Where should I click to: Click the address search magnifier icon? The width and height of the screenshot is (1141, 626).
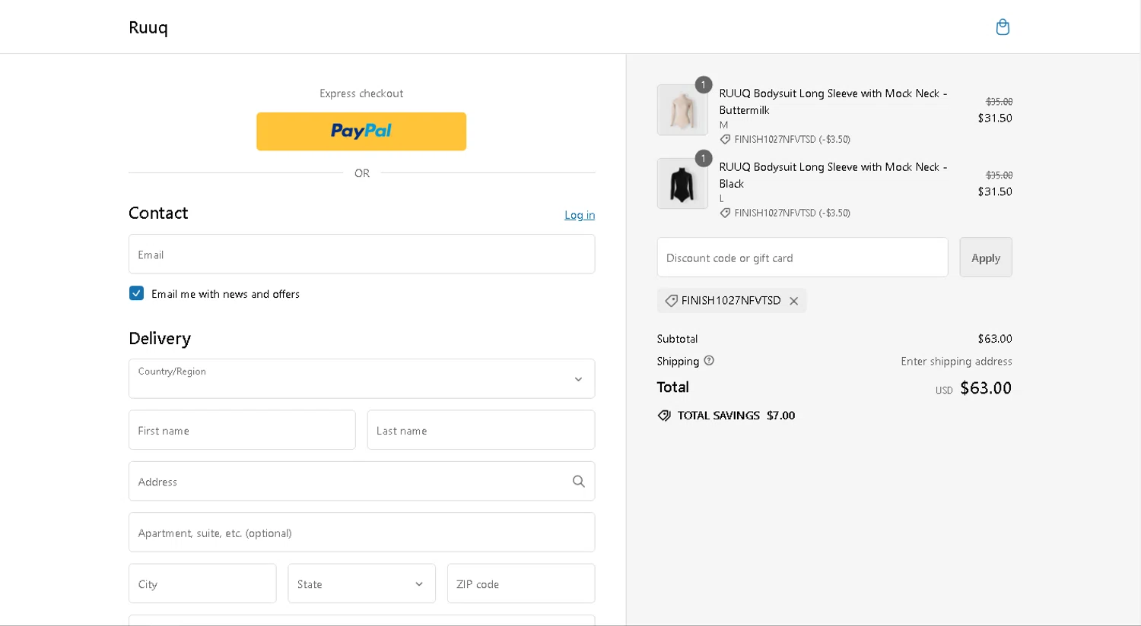(x=579, y=481)
